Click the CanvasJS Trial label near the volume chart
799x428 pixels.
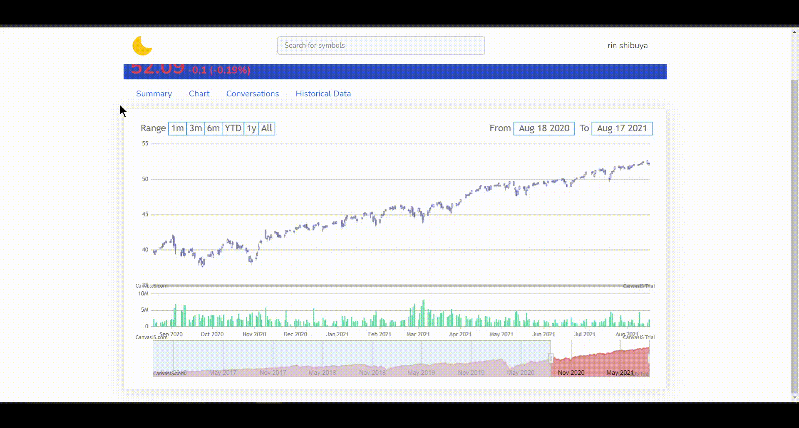coord(639,286)
